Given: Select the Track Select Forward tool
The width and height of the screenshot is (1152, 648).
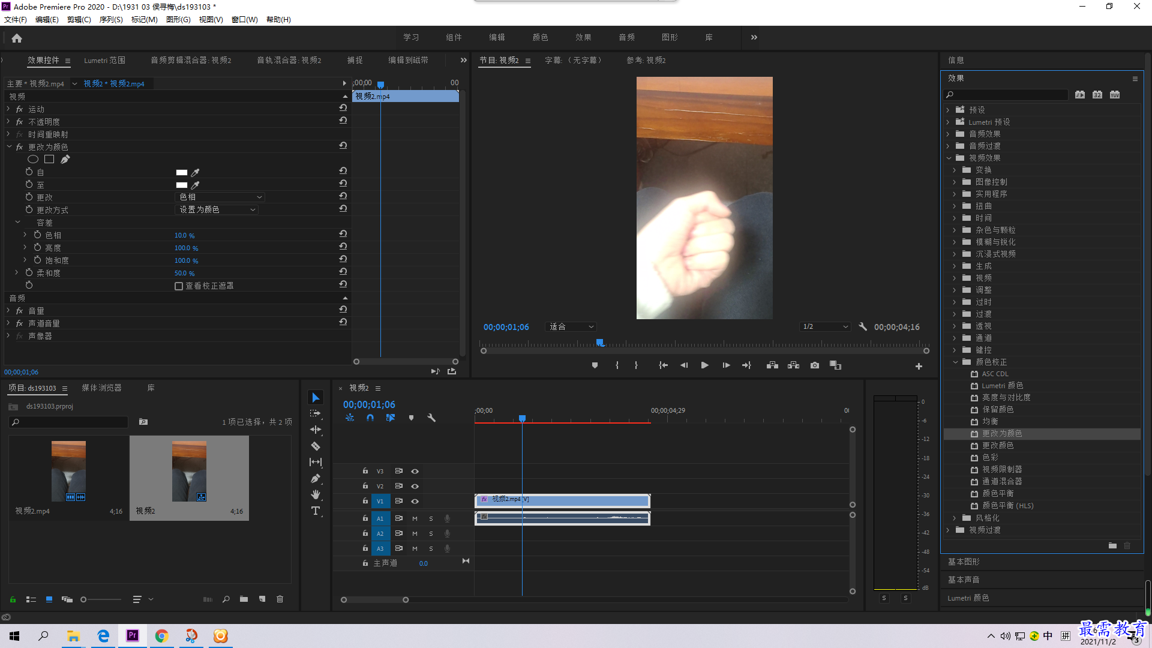Looking at the screenshot, I should 316,413.
